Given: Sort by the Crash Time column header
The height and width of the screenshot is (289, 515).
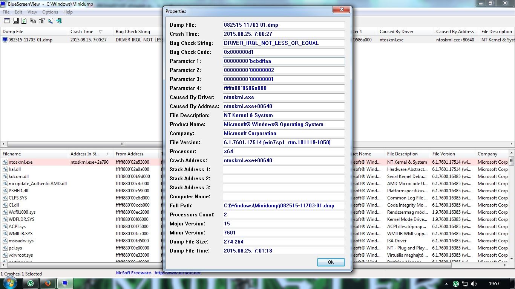Looking at the screenshot, I should pos(90,32).
